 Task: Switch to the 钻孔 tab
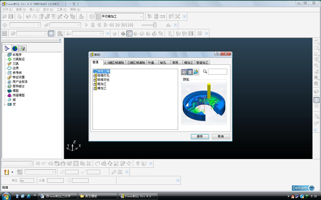tap(165, 63)
